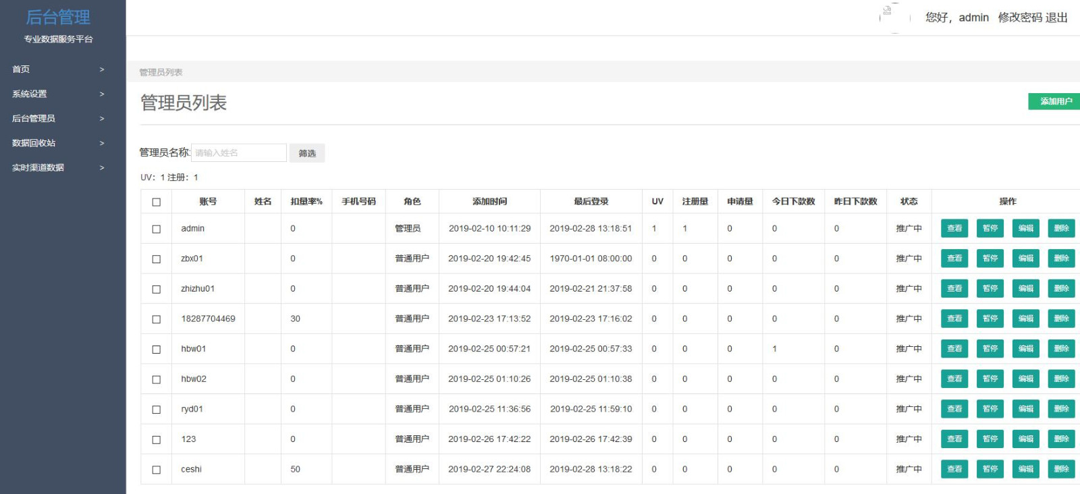The image size is (1080, 494).
Task: Expand the 系统设置 sidebar menu
Action: (x=58, y=94)
